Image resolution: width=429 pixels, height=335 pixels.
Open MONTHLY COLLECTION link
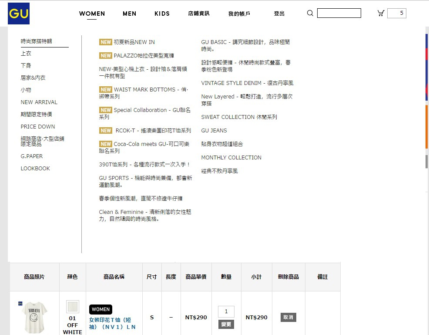[231, 158]
